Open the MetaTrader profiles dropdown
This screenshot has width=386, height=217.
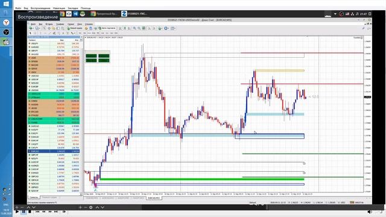[37, 28]
